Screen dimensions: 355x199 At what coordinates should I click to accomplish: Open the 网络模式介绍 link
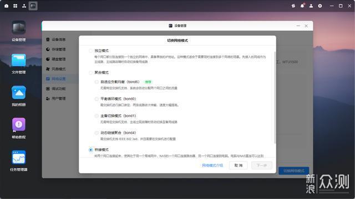pyautogui.click(x=212, y=165)
